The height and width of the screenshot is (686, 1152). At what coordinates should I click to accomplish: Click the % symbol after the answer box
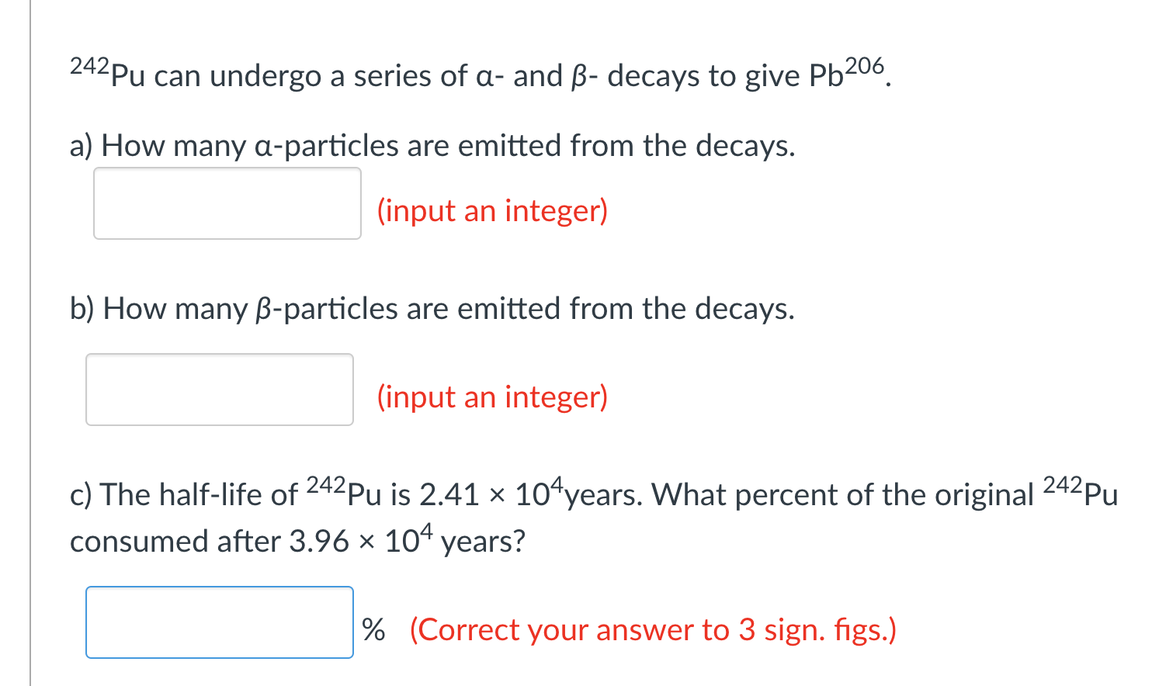(x=374, y=630)
